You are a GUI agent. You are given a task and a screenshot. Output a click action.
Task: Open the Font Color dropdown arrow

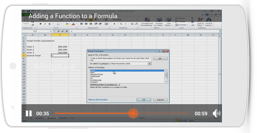(x=76, y=24)
